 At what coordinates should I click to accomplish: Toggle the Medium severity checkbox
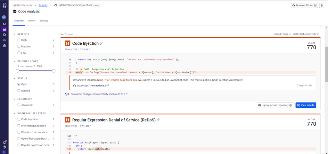point(19,47)
